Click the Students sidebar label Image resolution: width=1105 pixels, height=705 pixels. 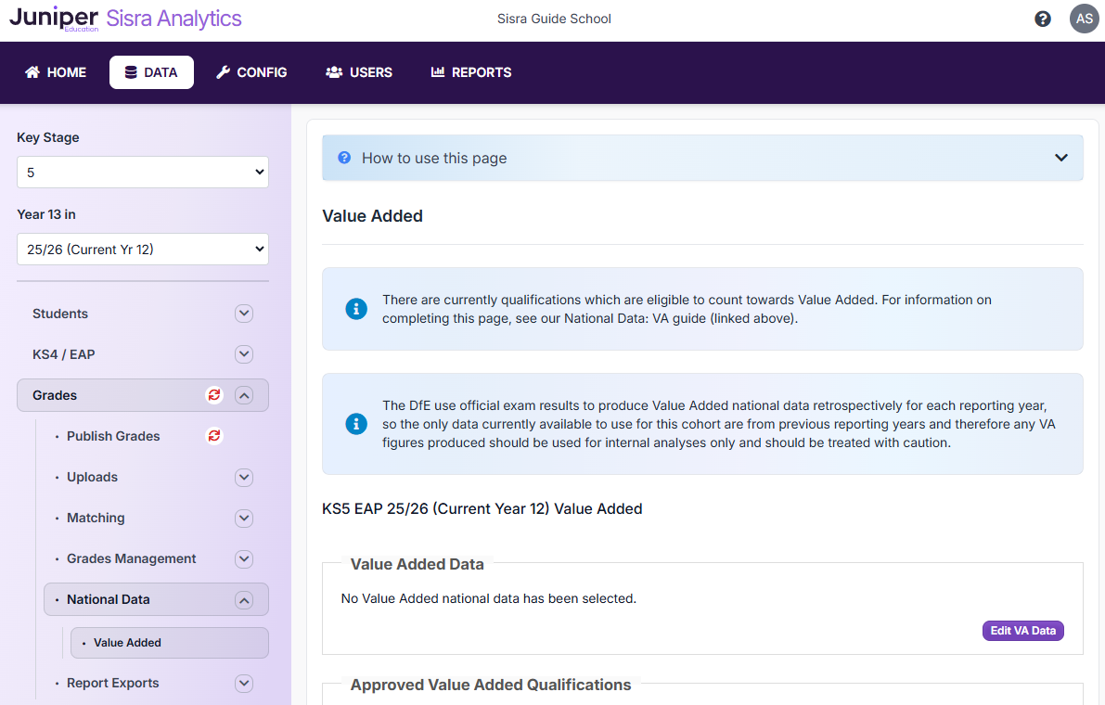[x=60, y=314]
